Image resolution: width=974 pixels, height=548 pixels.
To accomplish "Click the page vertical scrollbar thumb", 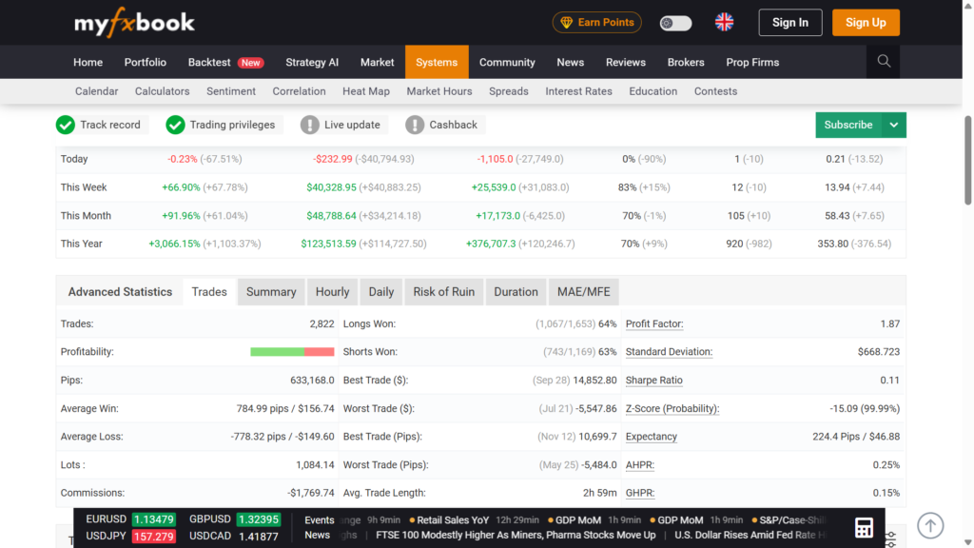I will [x=967, y=160].
